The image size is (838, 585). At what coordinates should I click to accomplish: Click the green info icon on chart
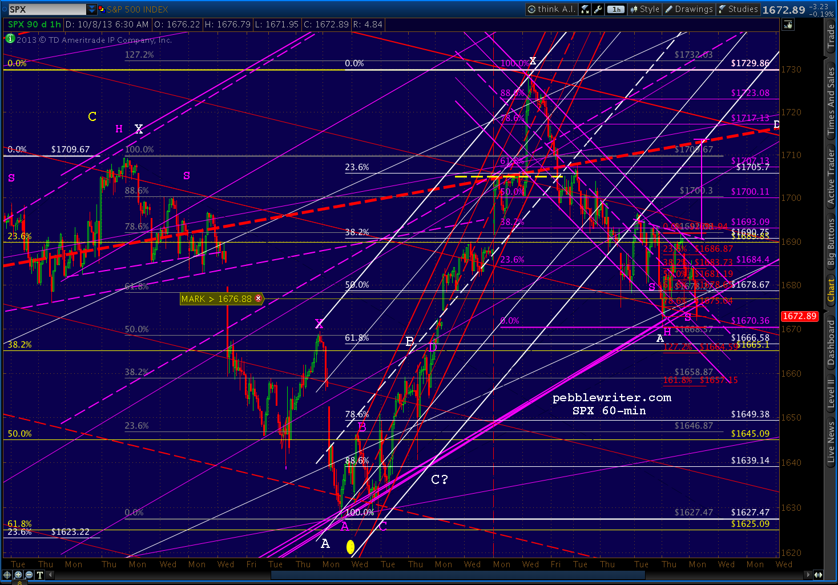[10, 39]
